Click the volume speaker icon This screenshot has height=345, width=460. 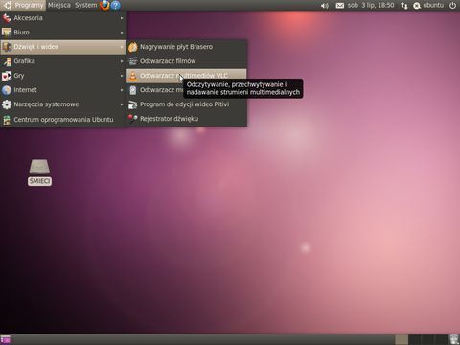click(324, 6)
